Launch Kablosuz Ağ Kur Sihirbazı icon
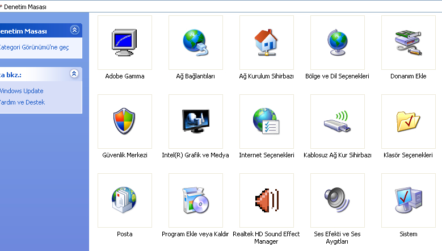Image resolution: width=442 pixels, height=251 pixels. [338, 122]
